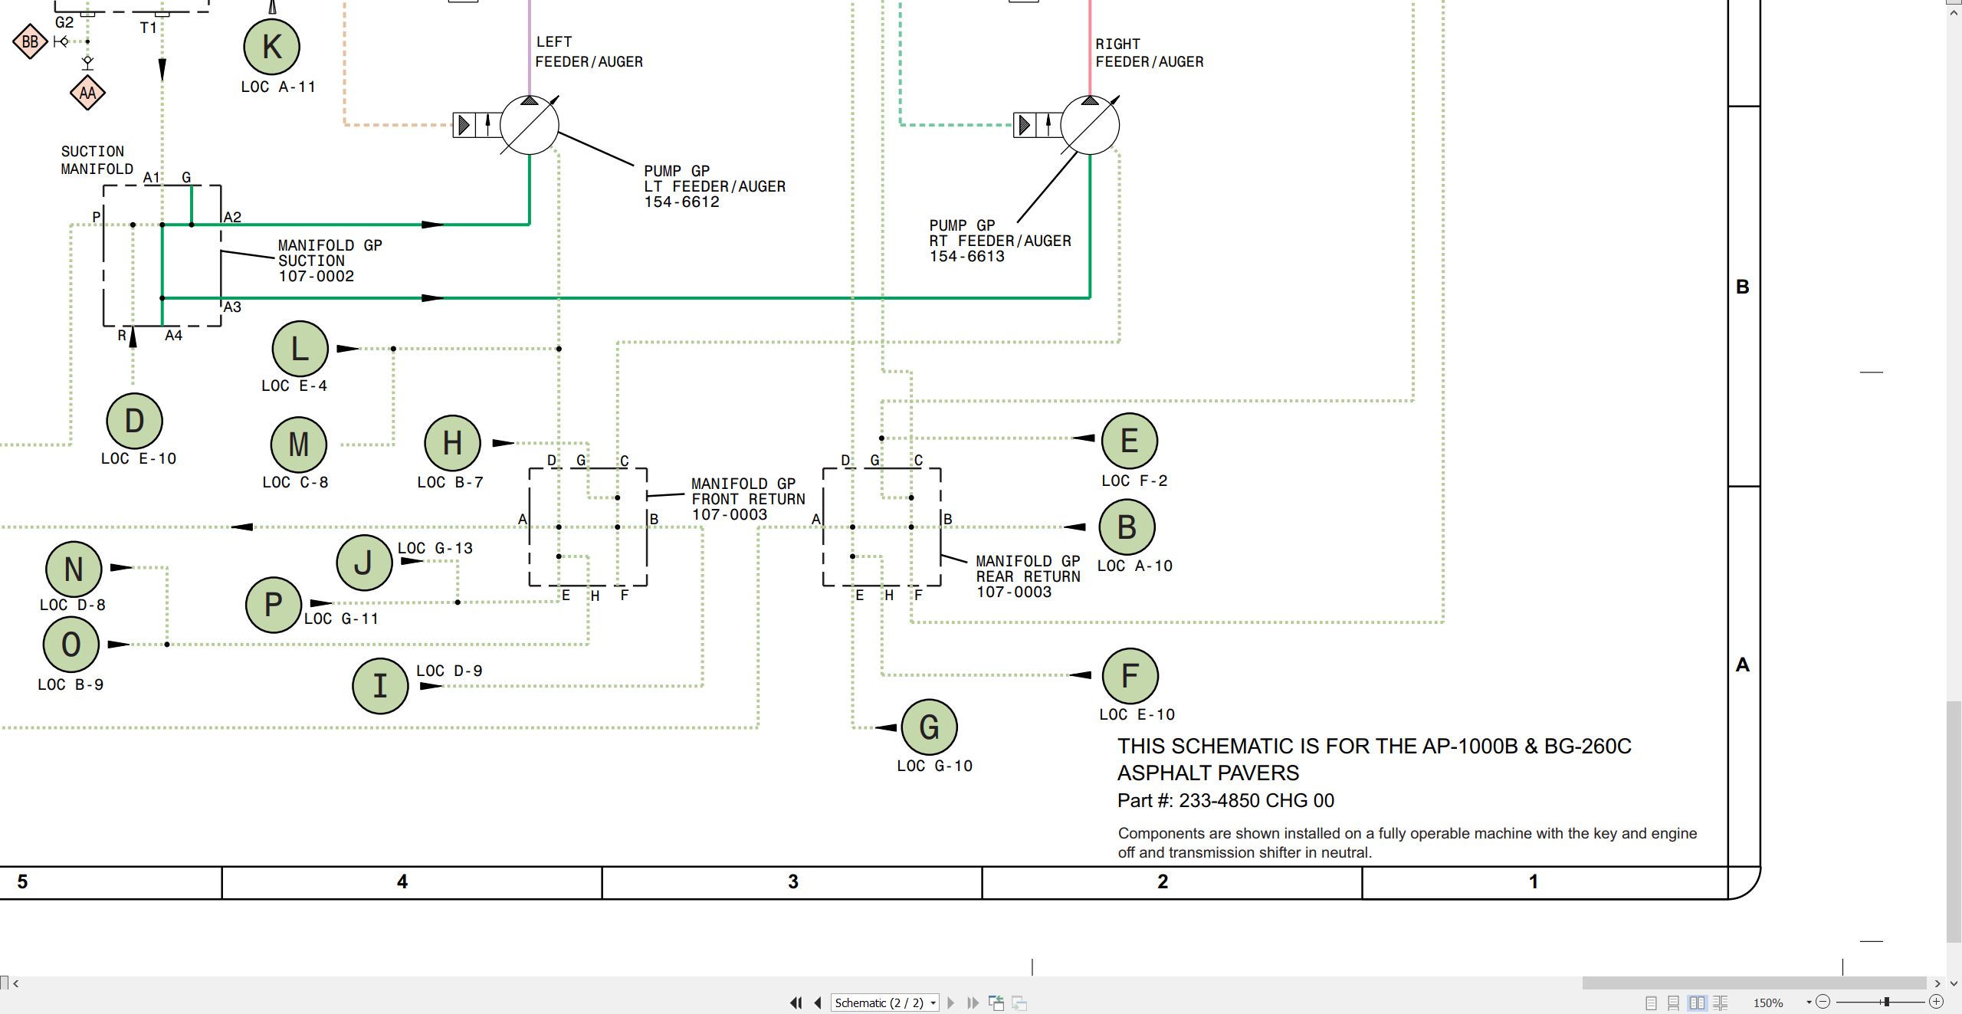
Task: Click the green E connector circle
Action: pyautogui.click(x=1129, y=441)
